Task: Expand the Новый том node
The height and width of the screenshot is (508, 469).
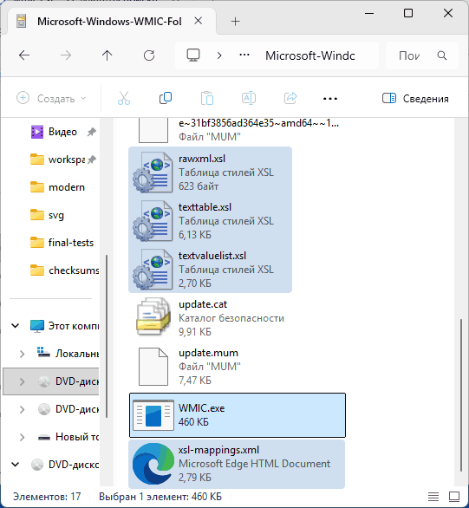Action: click(x=22, y=437)
